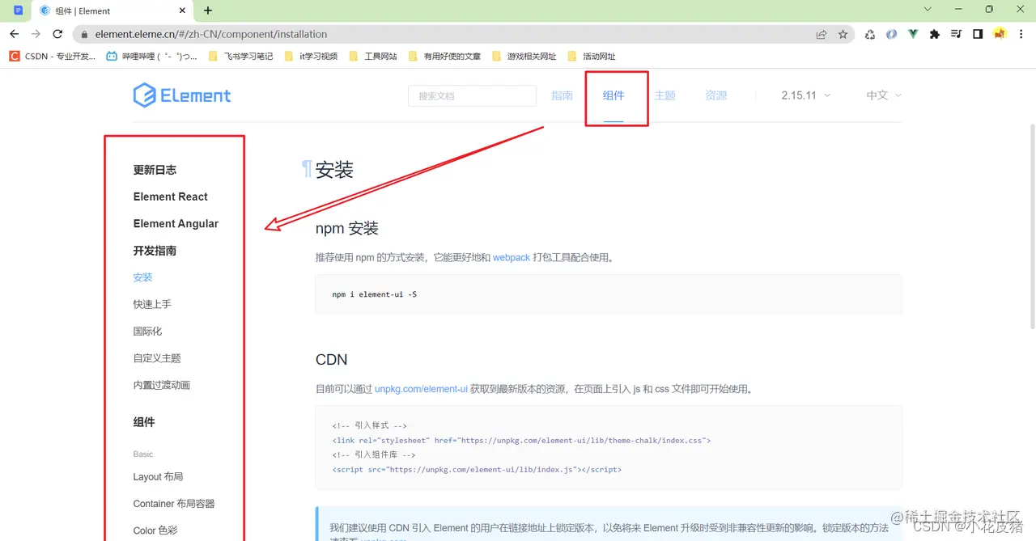Switch to the first pinned docs tab

point(18,11)
